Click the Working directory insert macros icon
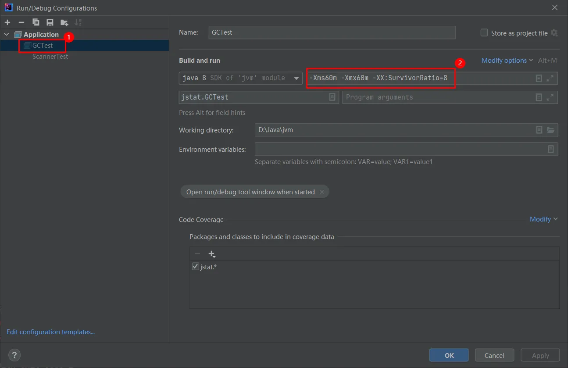This screenshot has width=568, height=368. coord(539,130)
